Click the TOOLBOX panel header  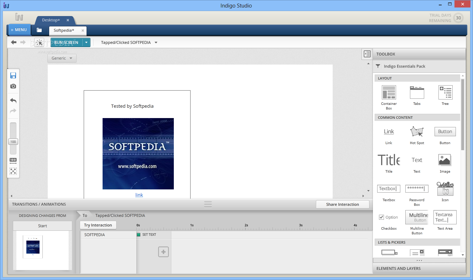point(419,54)
